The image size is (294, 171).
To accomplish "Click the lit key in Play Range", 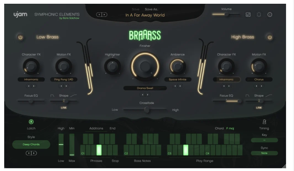I will [186, 150].
